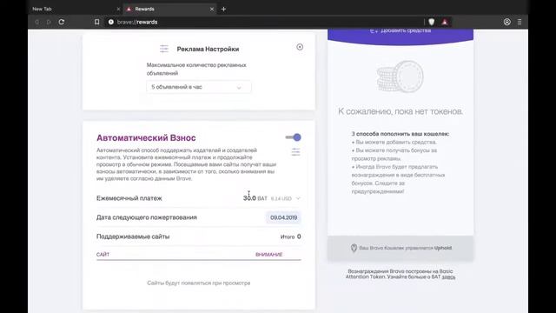
Task: Open the user profile icon
Action: [507, 22]
